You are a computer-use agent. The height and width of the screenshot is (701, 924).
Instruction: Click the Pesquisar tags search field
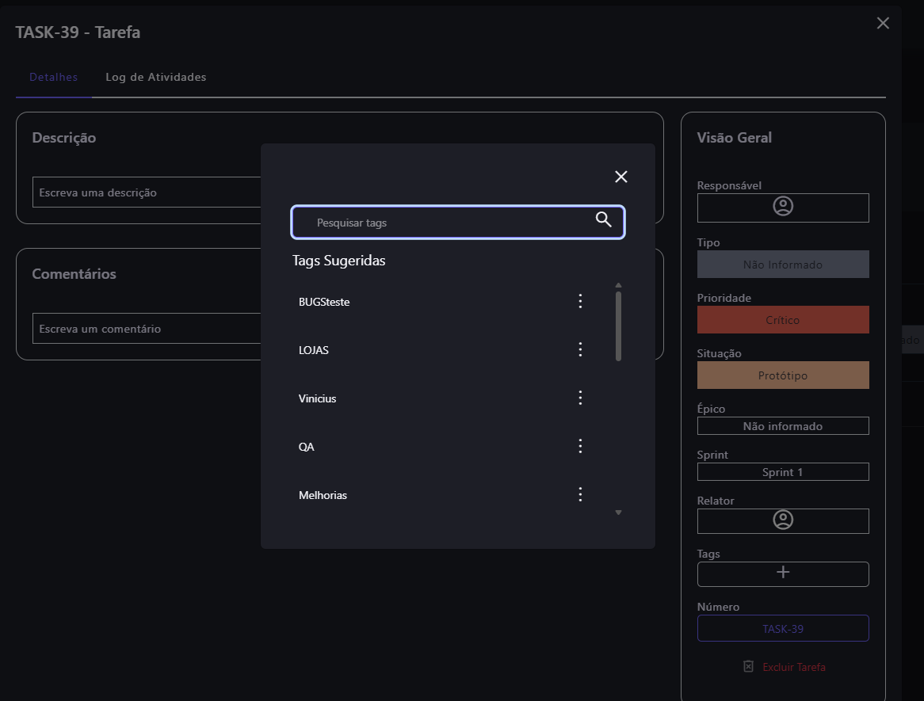pyautogui.click(x=444, y=223)
